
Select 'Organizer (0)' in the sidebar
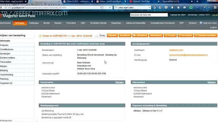[17, 83]
